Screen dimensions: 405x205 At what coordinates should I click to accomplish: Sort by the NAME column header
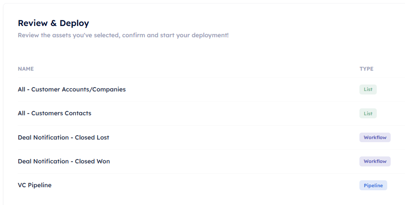pyautogui.click(x=26, y=69)
